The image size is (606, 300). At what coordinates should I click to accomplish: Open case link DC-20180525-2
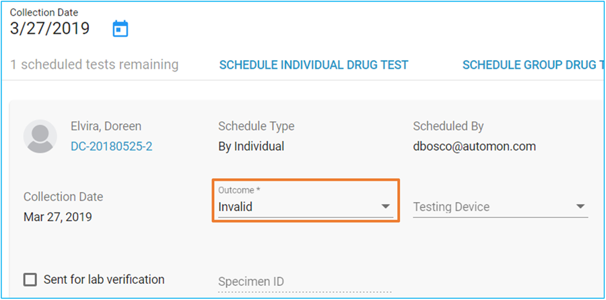point(111,146)
